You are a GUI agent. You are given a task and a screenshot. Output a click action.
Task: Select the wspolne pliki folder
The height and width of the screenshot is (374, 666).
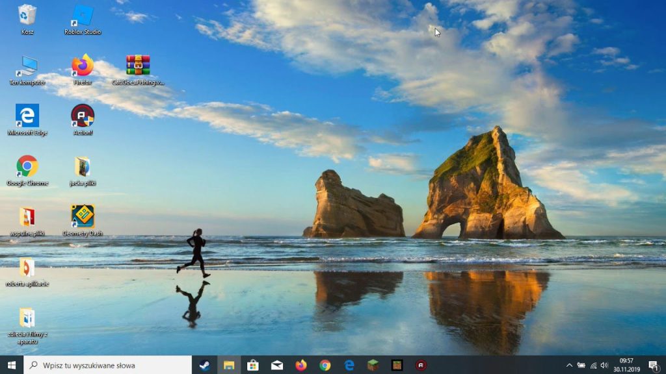pos(27,217)
